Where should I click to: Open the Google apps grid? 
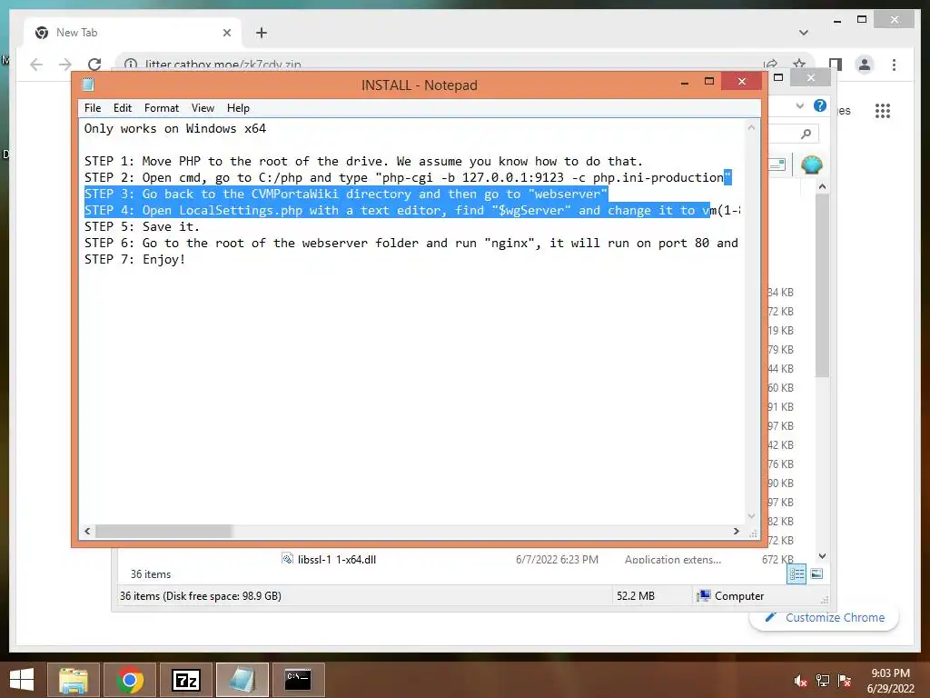coord(883,110)
